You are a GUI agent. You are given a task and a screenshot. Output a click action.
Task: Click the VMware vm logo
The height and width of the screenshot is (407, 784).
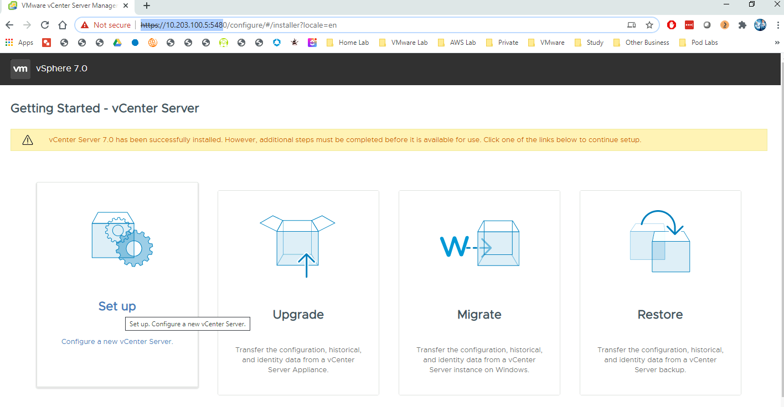(x=20, y=69)
